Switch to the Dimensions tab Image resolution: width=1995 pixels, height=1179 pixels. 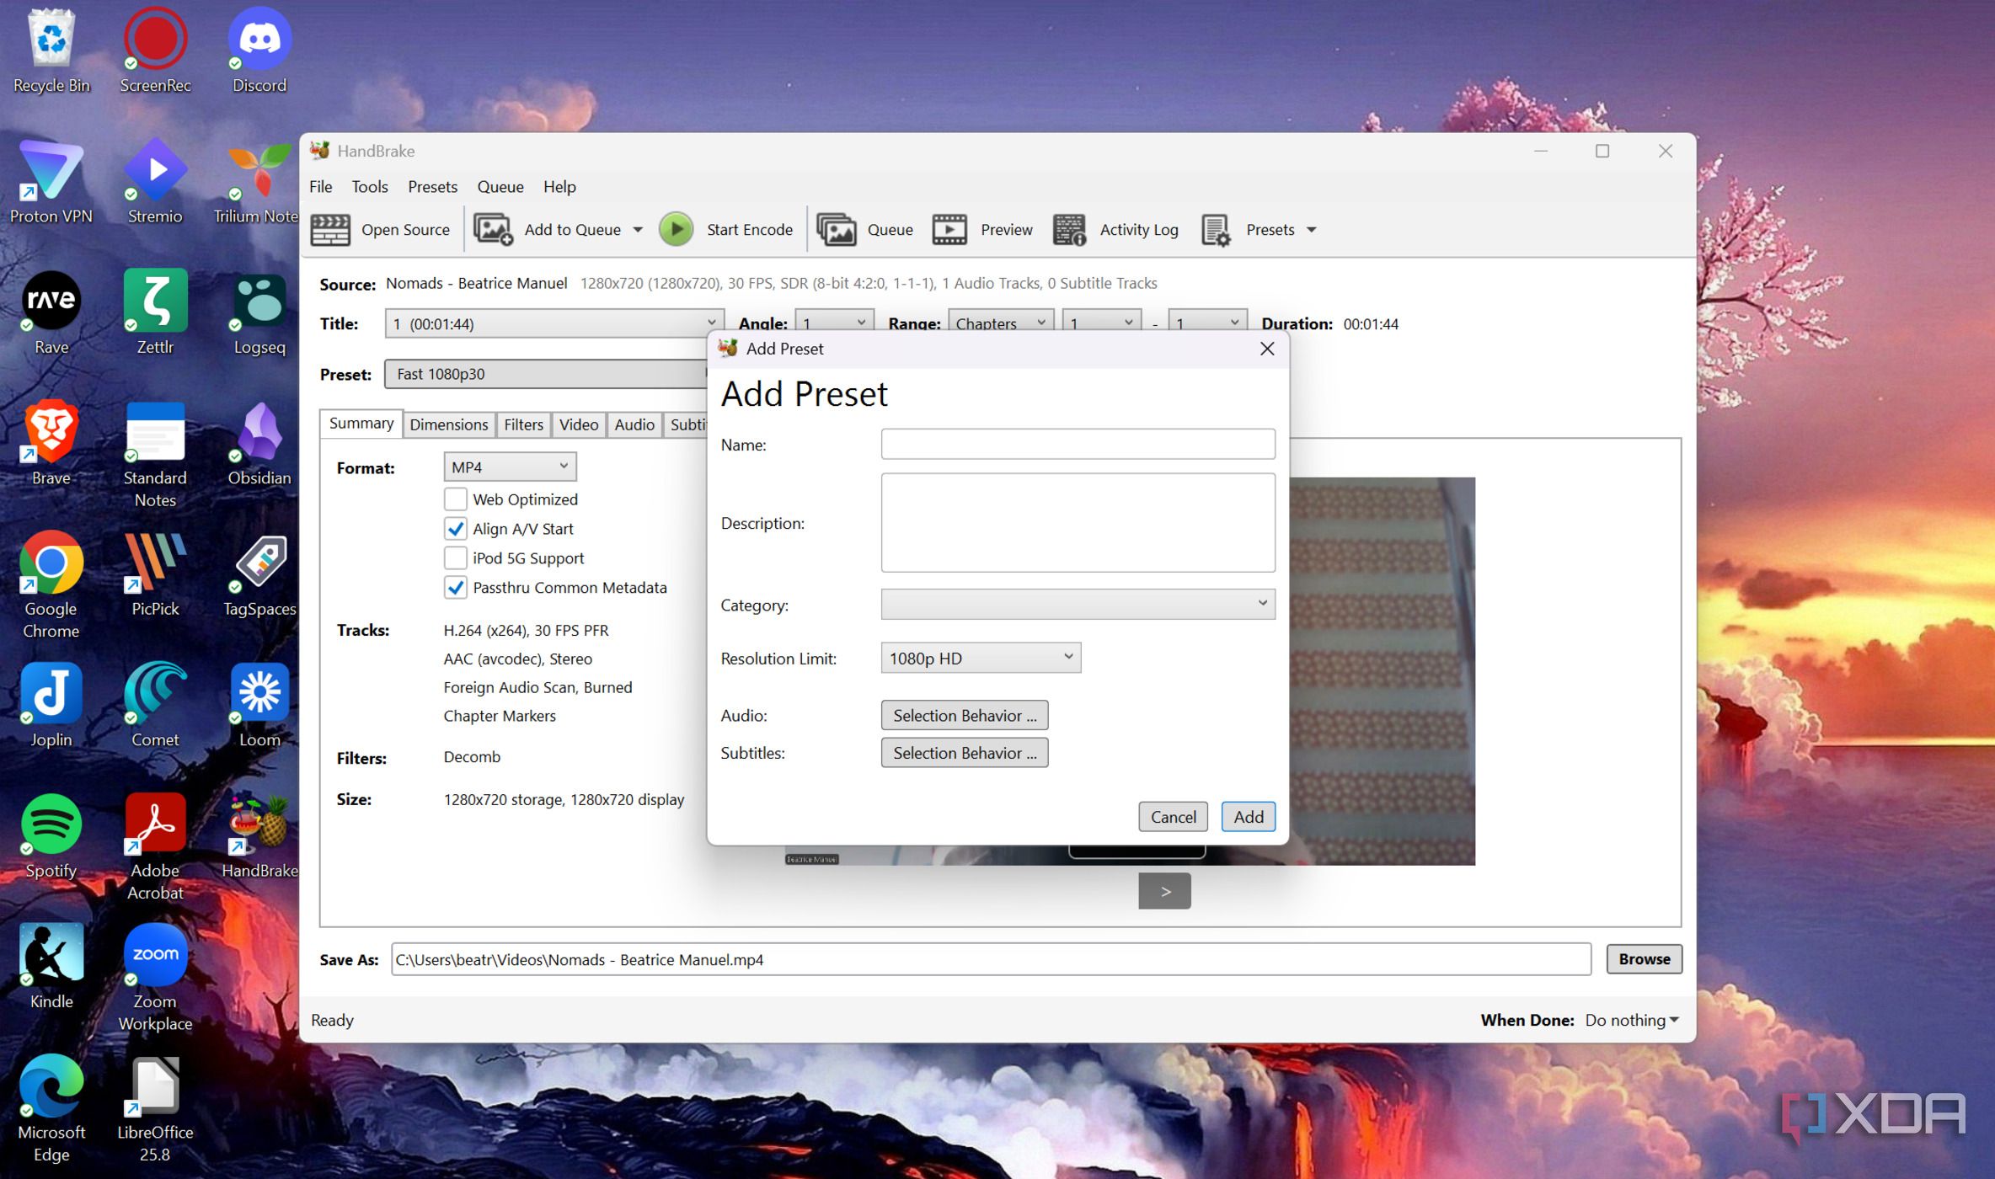coord(449,424)
